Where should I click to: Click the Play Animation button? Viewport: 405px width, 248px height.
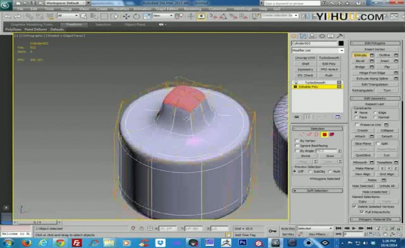click(x=354, y=228)
